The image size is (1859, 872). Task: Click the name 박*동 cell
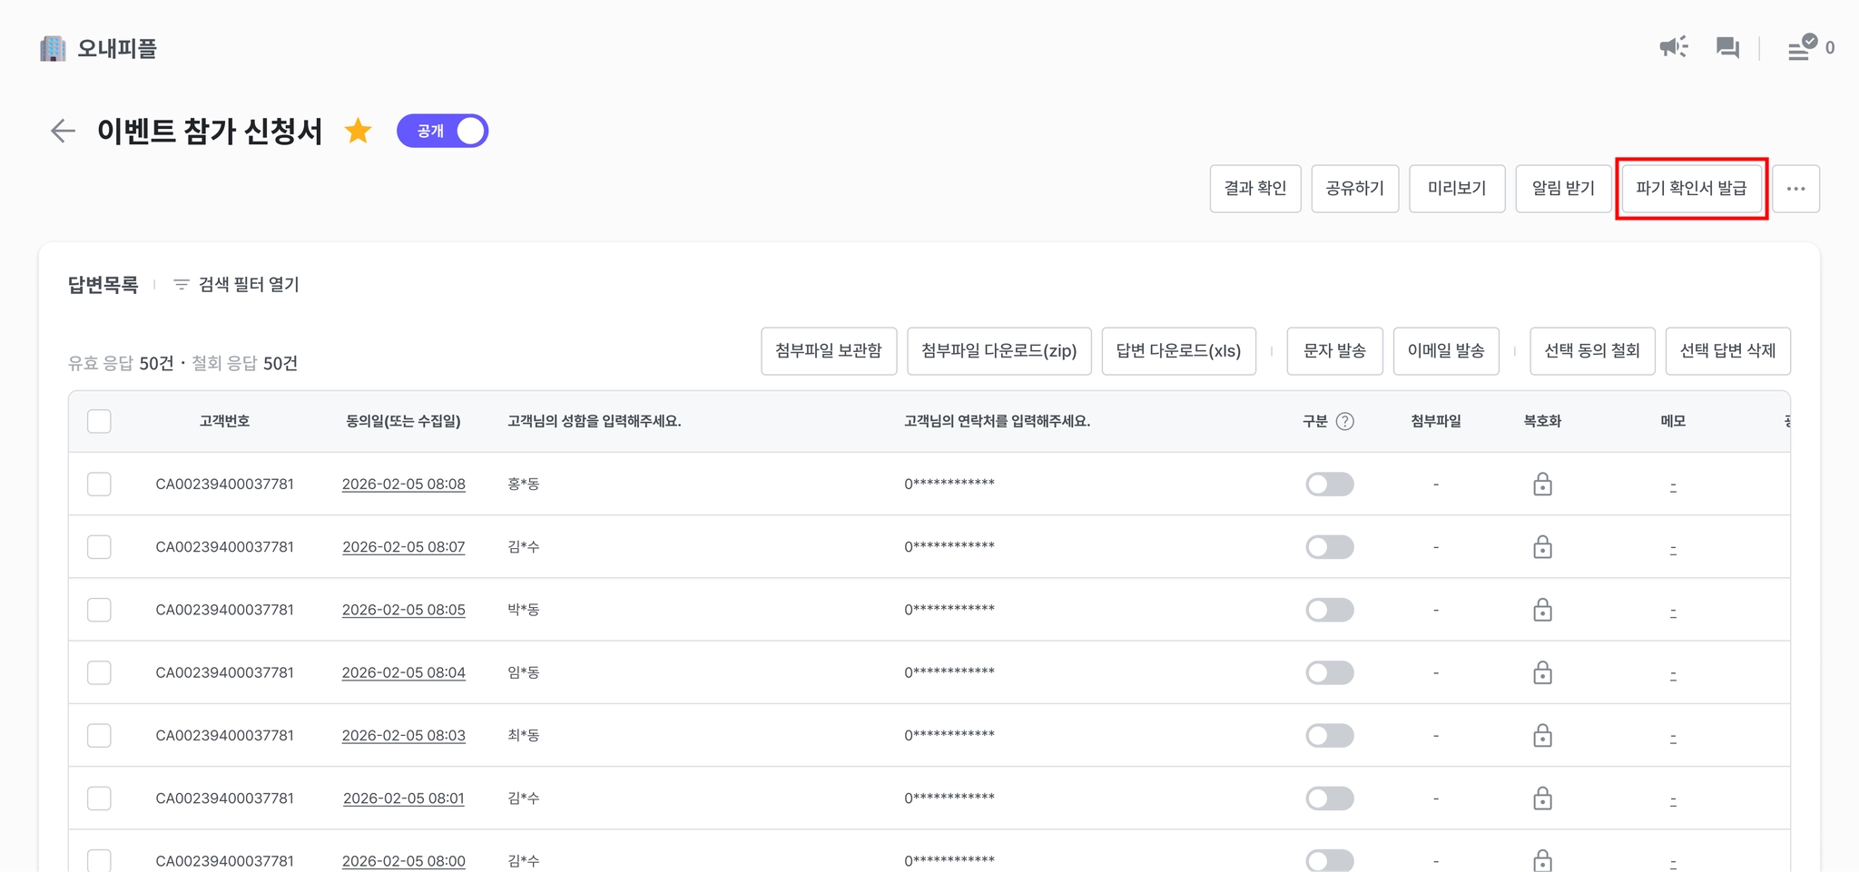click(524, 610)
